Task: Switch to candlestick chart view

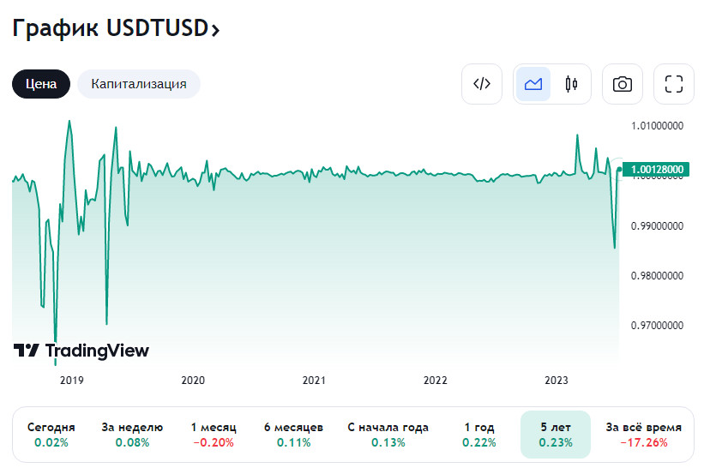Action: (x=571, y=84)
